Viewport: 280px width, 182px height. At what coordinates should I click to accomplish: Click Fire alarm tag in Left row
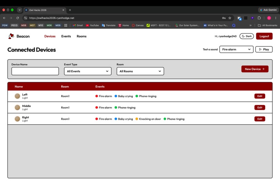[x=104, y=96]
